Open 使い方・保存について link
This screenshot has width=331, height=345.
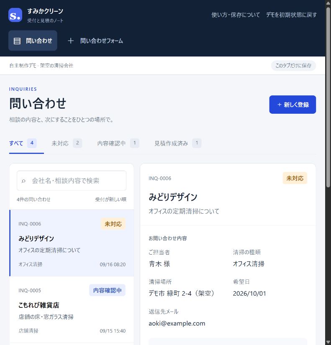[236, 15]
